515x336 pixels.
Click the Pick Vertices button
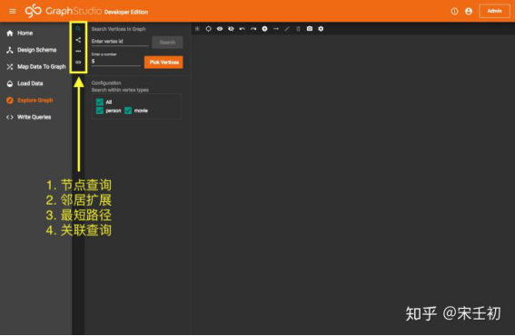[163, 62]
